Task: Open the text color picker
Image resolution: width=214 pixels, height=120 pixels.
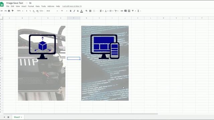Action: tap(82, 11)
